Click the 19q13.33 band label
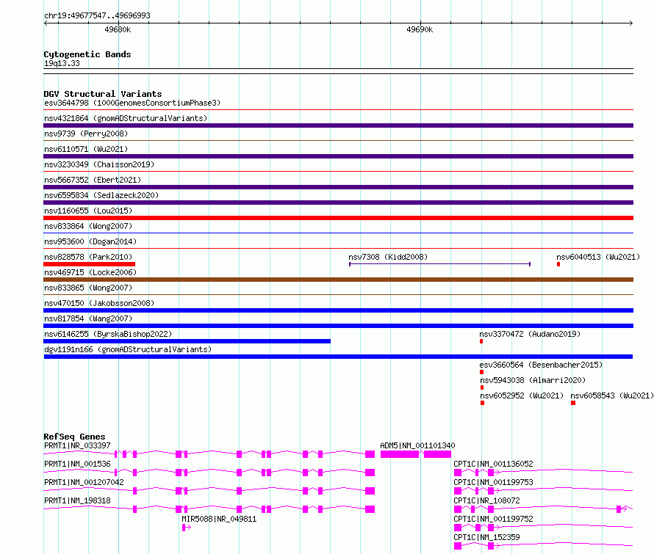The image size is (654, 554). coord(62,63)
